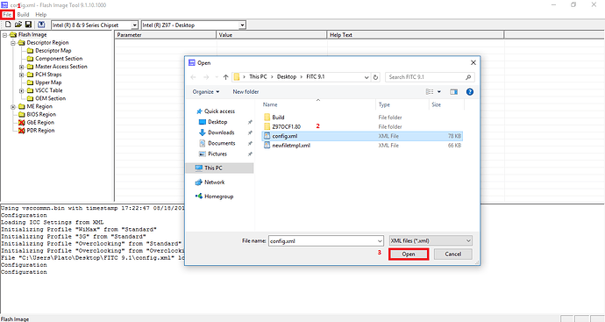Click the Search FITC 9.1 field

[430, 77]
